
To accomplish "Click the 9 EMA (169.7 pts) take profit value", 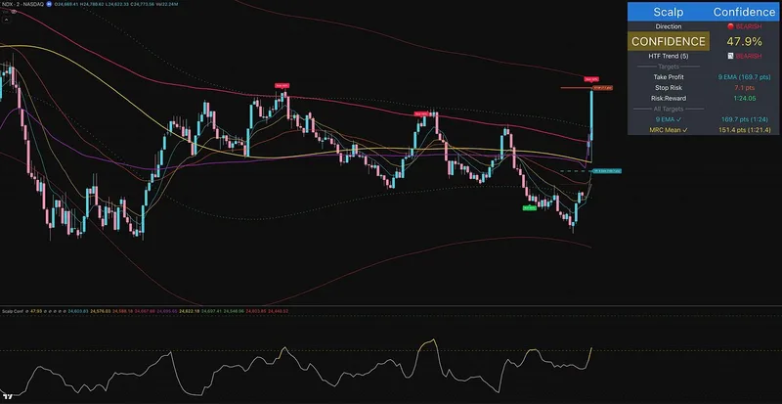I will pyautogui.click(x=744, y=77).
